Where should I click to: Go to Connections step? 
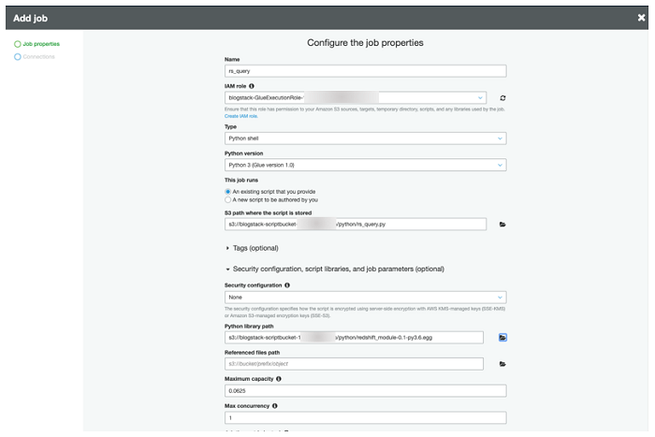tap(37, 56)
